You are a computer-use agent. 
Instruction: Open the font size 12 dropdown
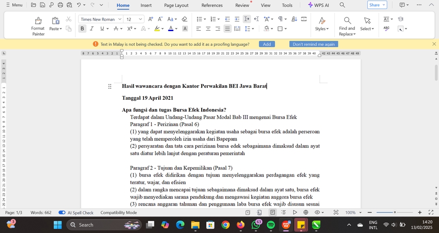point(140,19)
